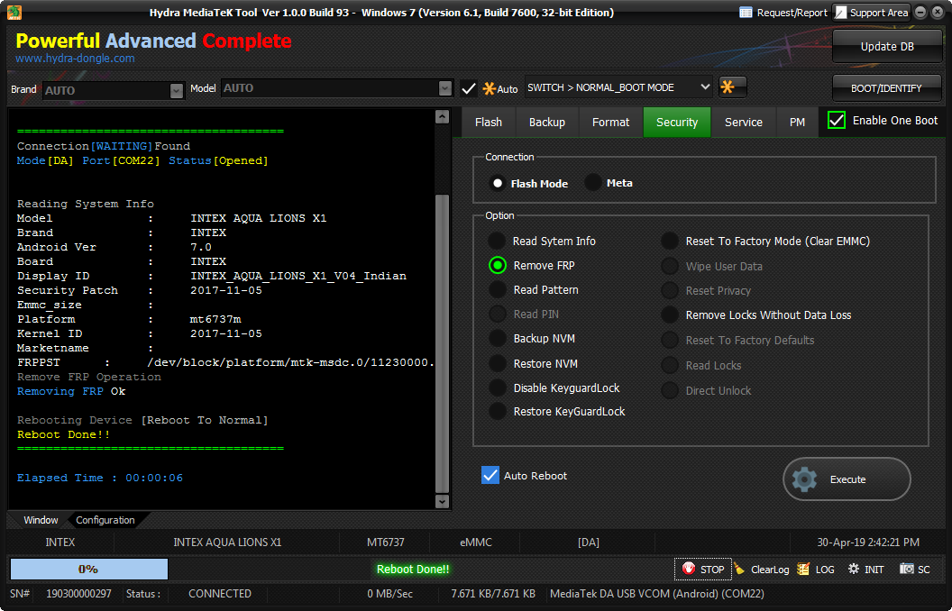Click the eMMC status bar cell
The width and height of the screenshot is (952, 611).
pyautogui.click(x=476, y=542)
